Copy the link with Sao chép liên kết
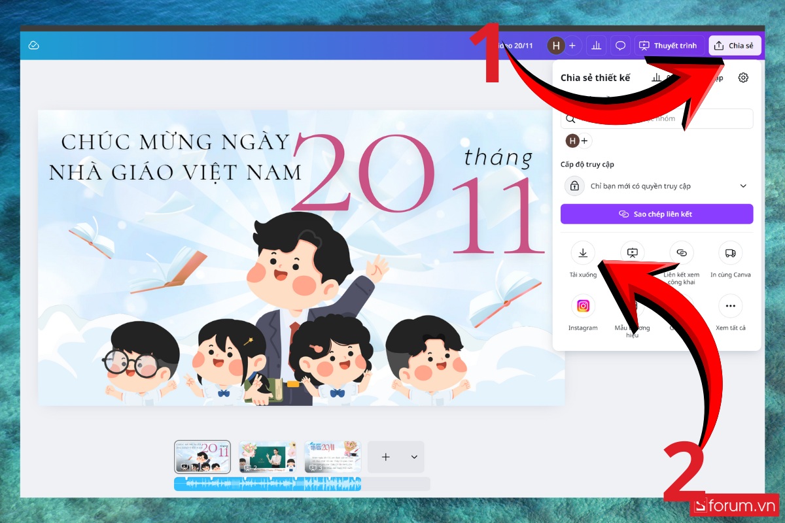This screenshot has width=785, height=523. tap(656, 214)
